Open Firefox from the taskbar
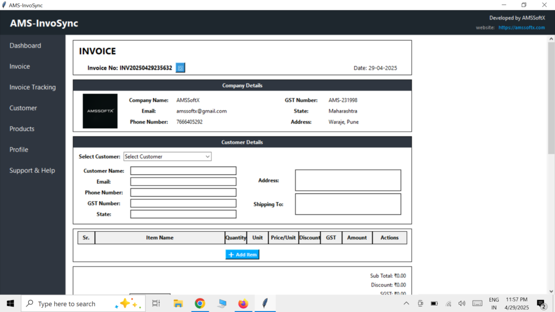The width and height of the screenshot is (555, 312). [243, 303]
